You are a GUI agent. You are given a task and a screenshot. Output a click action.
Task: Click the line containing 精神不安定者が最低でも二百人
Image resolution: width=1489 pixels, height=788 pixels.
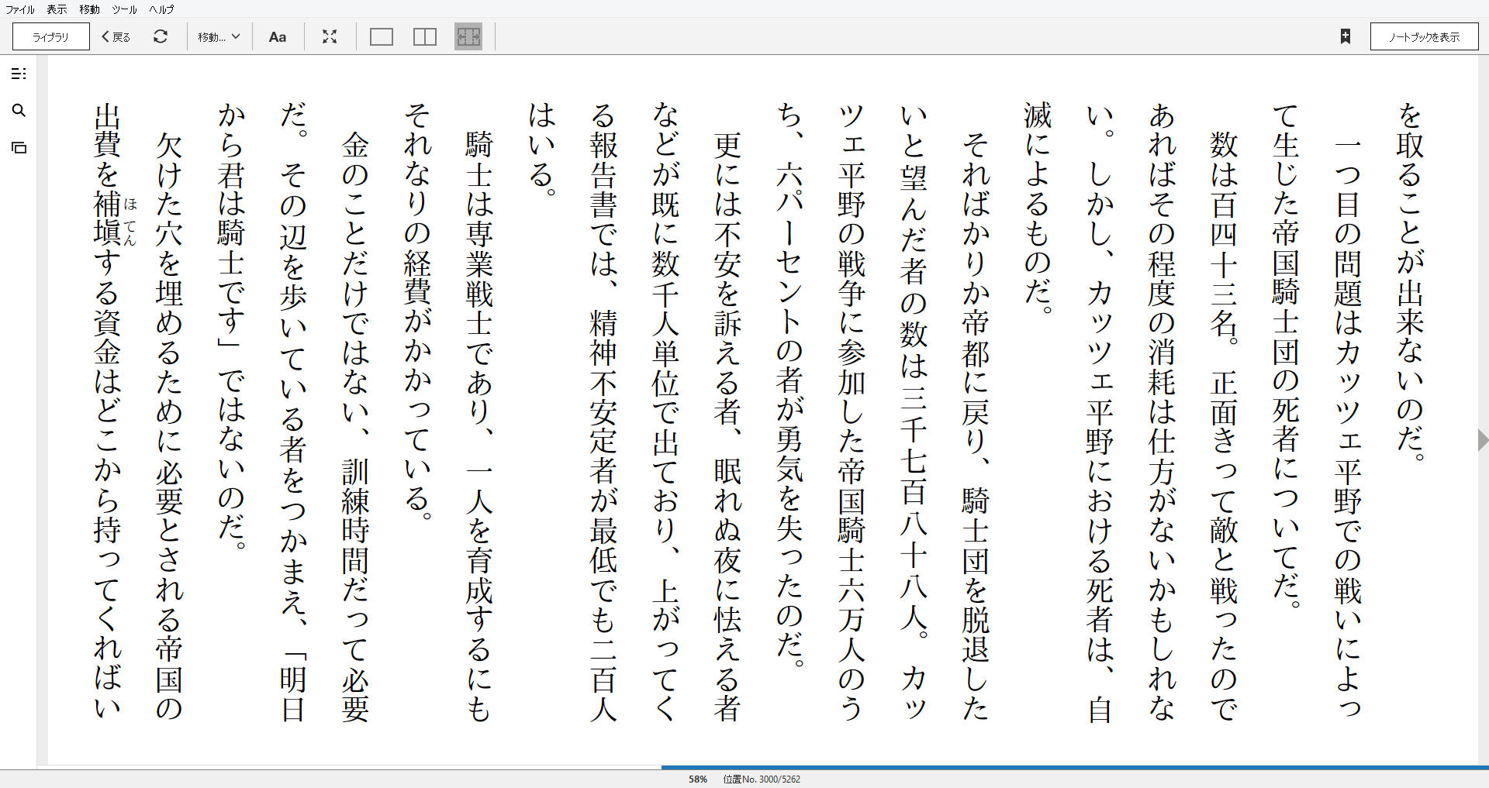pyautogui.click(x=603, y=411)
